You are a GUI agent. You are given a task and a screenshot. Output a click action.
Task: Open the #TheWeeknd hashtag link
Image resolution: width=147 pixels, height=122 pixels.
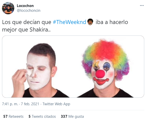(69, 22)
